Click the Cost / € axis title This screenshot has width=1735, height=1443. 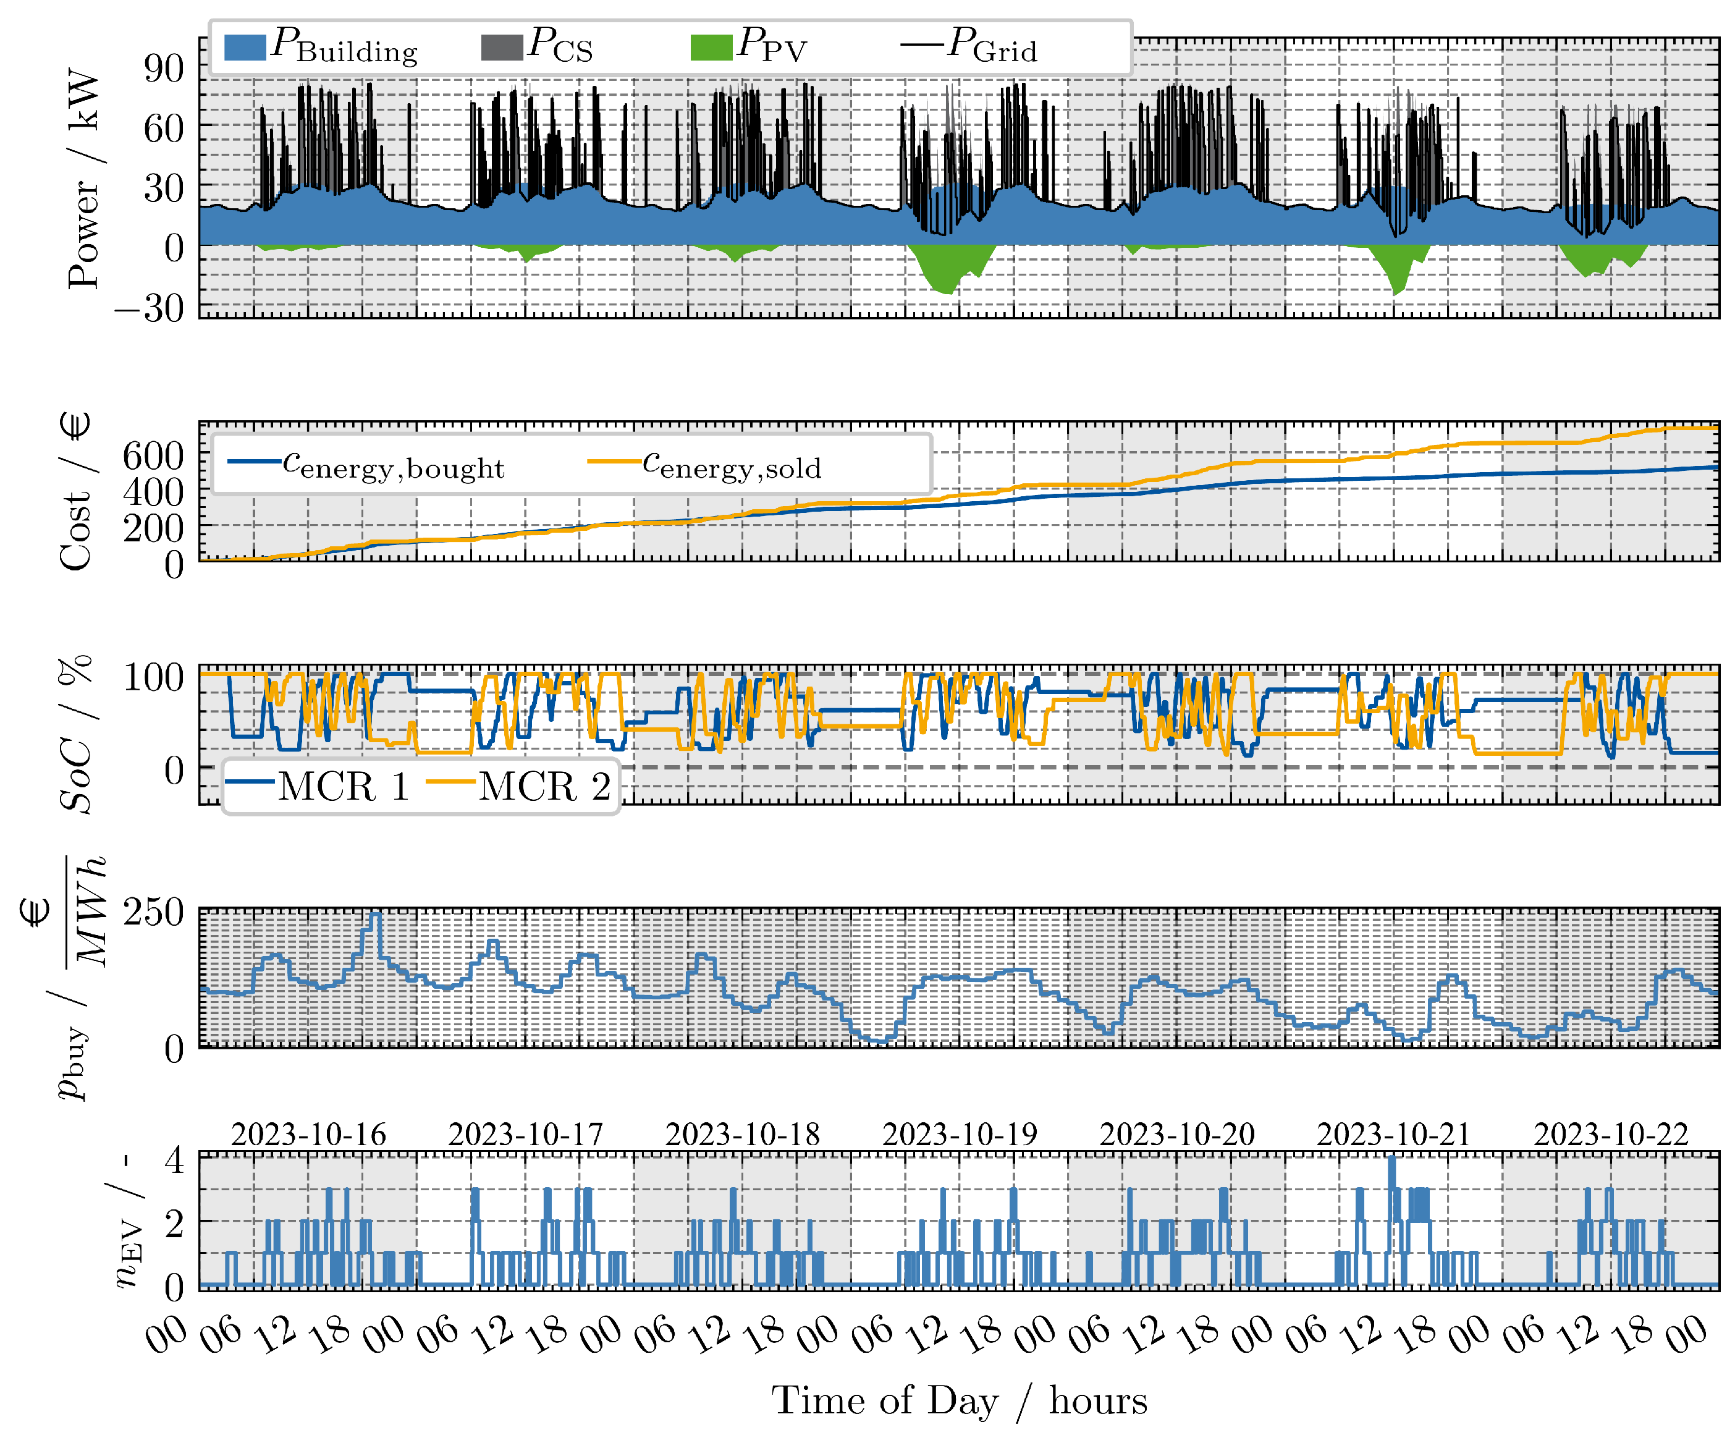point(75,491)
